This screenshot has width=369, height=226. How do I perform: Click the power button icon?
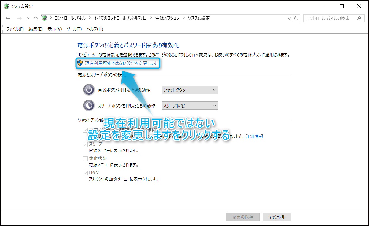(89, 90)
